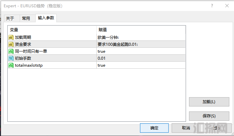This screenshot has width=234, height=136.
Task: Click the string icon beside 加载周期
Action: (x=11, y=37)
